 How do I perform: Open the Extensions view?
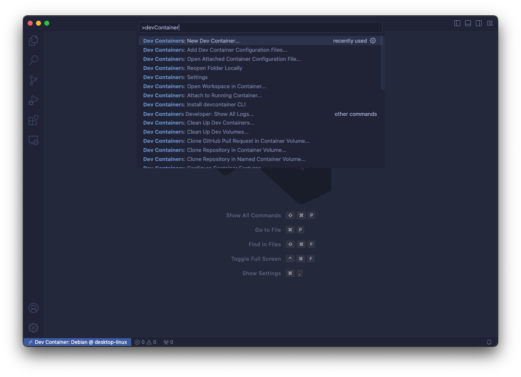click(34, 120)
